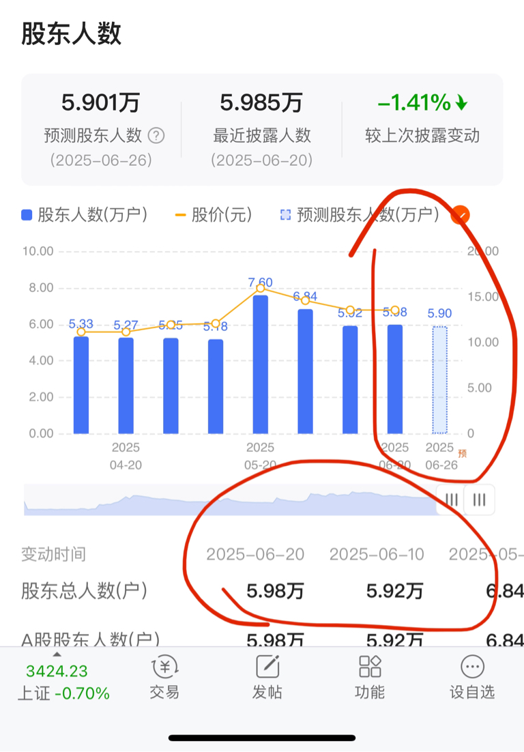Select the 6.84 bar in chart

(306, 371)
